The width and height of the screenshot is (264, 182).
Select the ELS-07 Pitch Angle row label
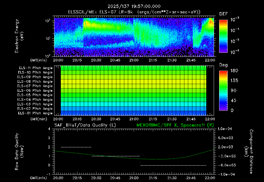35,86
